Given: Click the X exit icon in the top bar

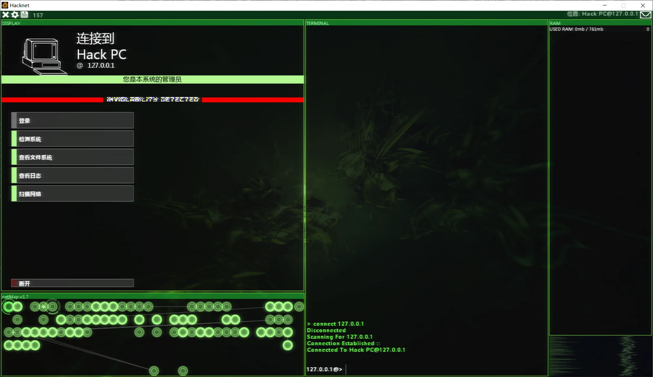Looking at the screenshot, I should [5, 15].
